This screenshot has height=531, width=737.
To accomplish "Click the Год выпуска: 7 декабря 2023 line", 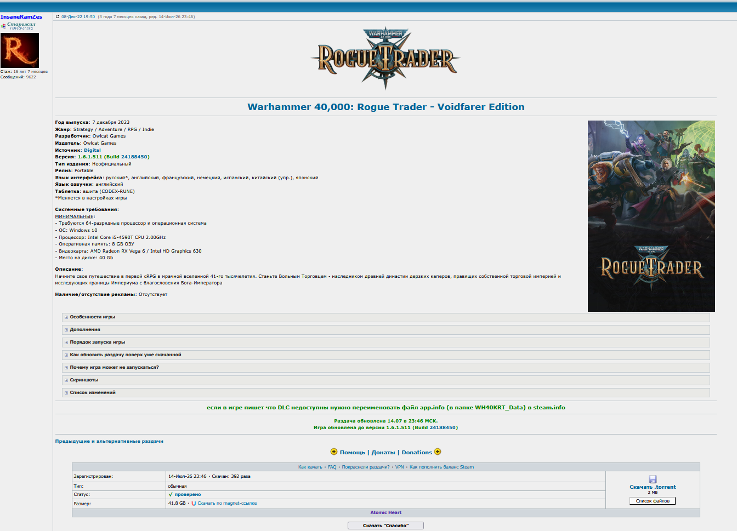I will 92,123.
